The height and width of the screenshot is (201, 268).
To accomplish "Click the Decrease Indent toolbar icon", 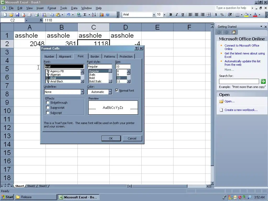I will tap(230, 15).
